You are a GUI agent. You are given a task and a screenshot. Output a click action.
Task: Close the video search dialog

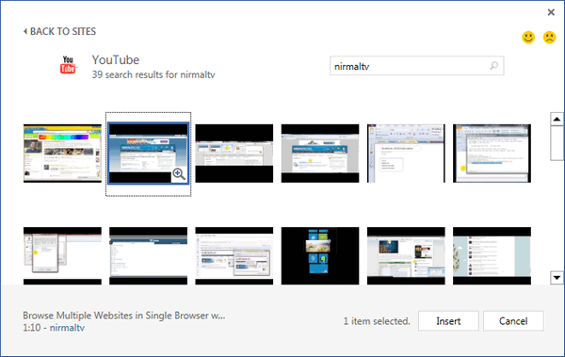pyautogui.click(x=551, y=12)
